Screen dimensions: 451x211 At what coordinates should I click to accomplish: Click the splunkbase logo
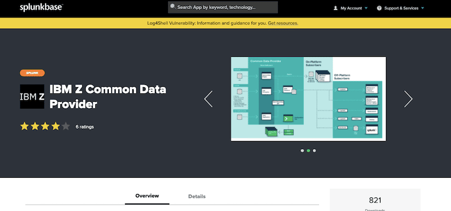tap(41, 8)
